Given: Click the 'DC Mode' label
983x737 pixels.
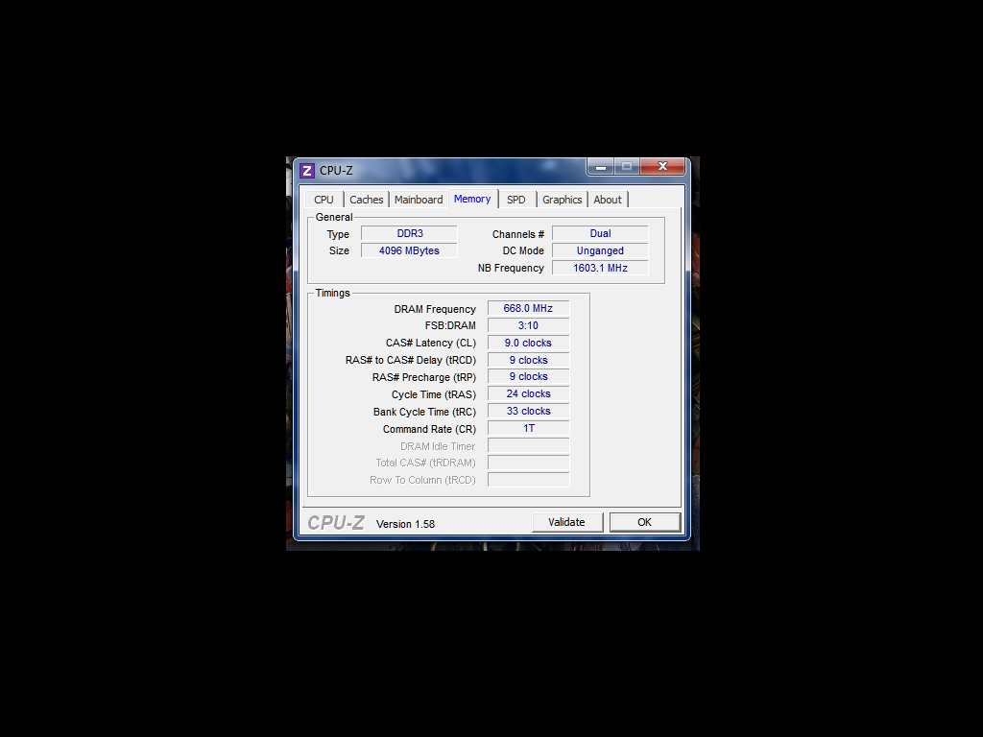Looking at the screenshot, I should [523, 250].
